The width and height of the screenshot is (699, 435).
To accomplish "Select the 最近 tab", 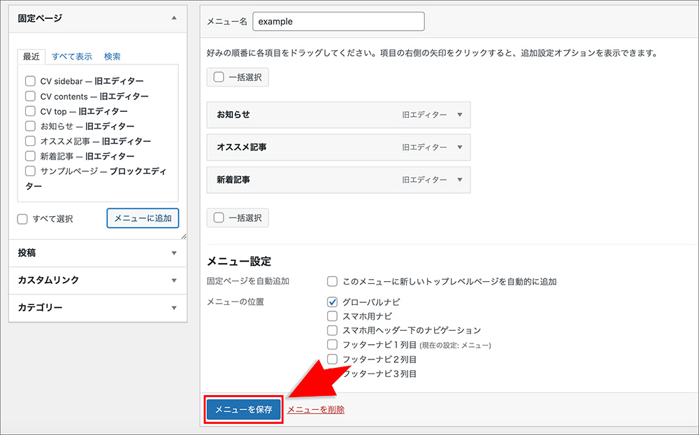I will point(31,57).
